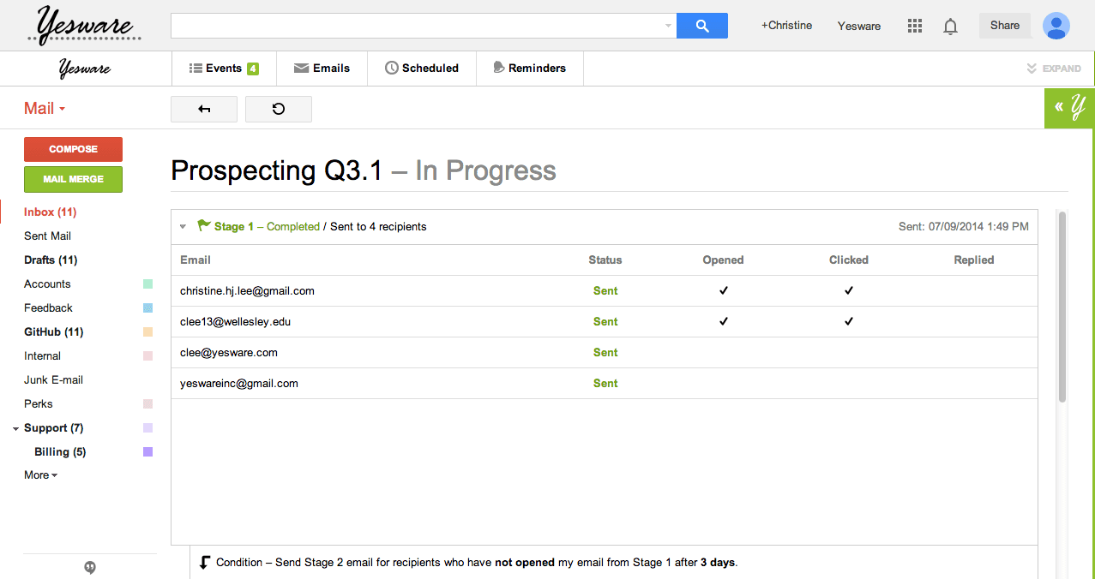Click the notification bell icon
Viewport: 1095px width, 579px height.
tap(950, 26)
